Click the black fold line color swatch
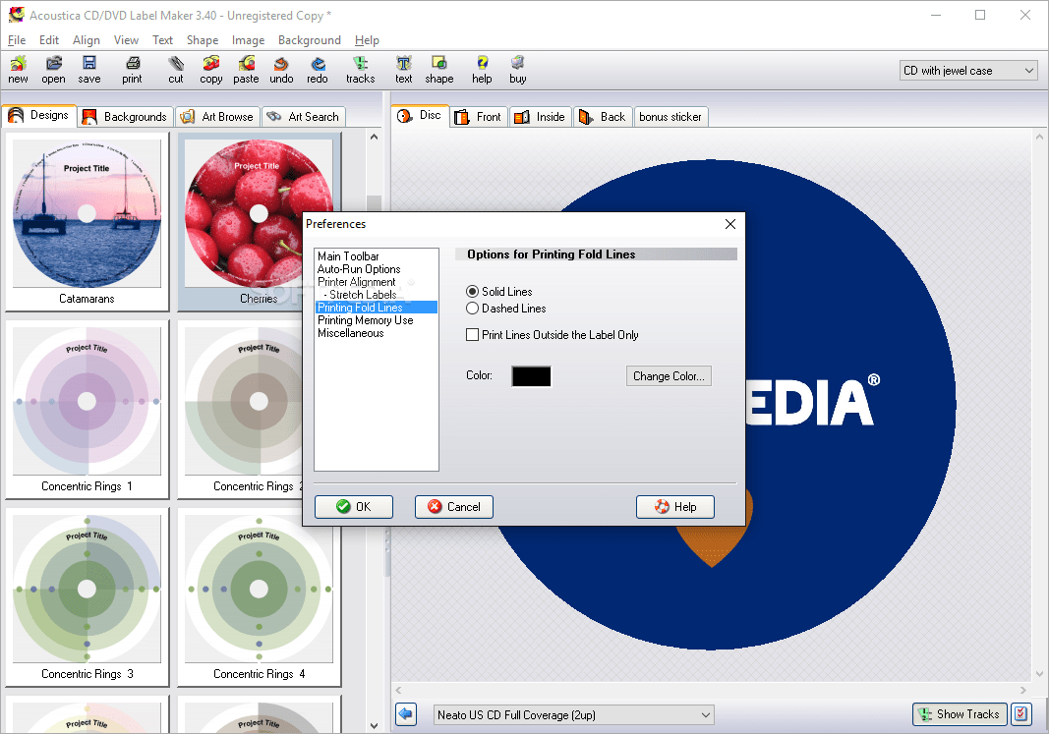 [x=531, y=375]
